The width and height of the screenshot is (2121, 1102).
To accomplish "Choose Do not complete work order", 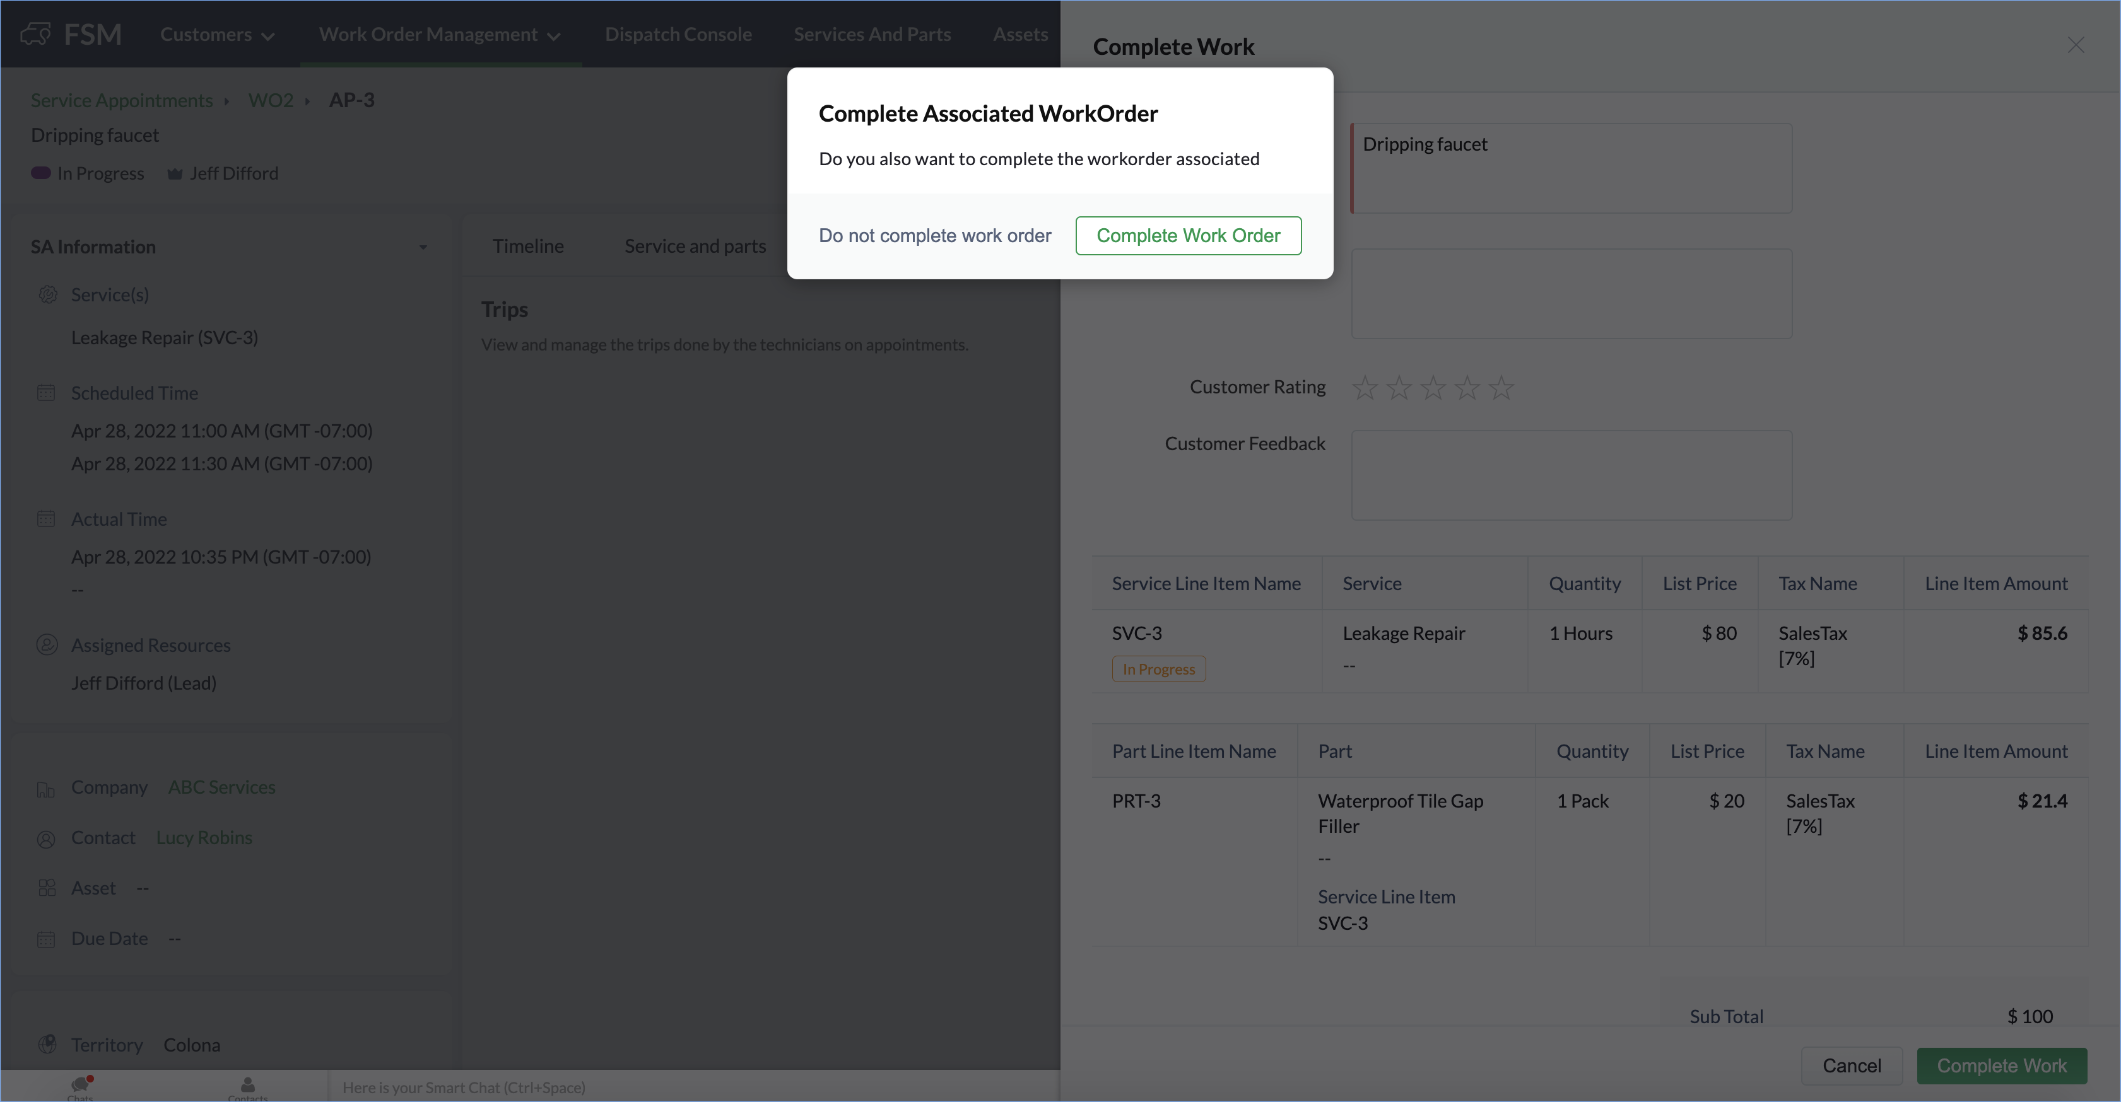I will click(x=934, y=235).
